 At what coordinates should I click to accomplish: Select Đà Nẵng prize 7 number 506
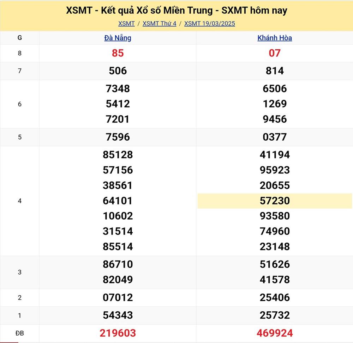[118, 71]
